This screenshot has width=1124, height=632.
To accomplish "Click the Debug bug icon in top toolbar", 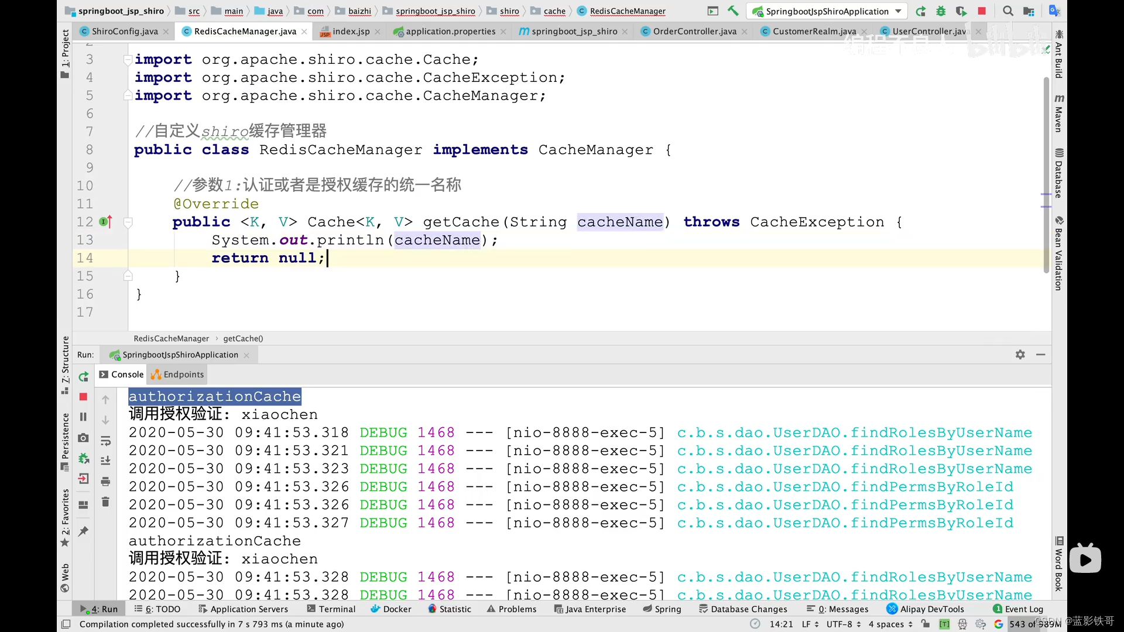I will click(x=941, y=11).
